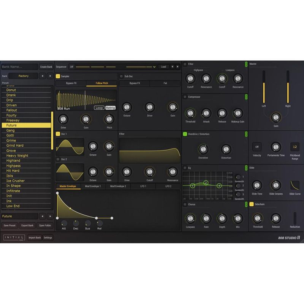
Task: Click green reorder arrows on Compressor module
Action: point(246,97)
